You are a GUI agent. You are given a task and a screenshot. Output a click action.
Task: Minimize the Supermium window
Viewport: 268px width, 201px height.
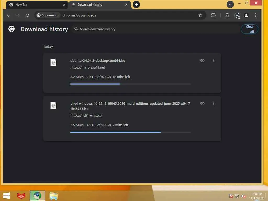coord(239,3)
